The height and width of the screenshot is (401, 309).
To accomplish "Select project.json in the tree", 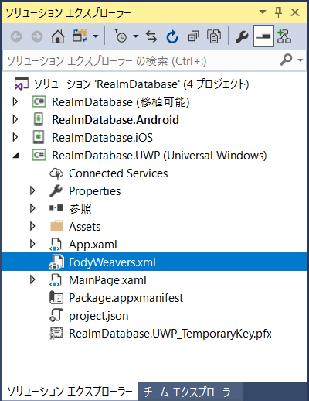I will pyautogui.click(x=98, y=316).
